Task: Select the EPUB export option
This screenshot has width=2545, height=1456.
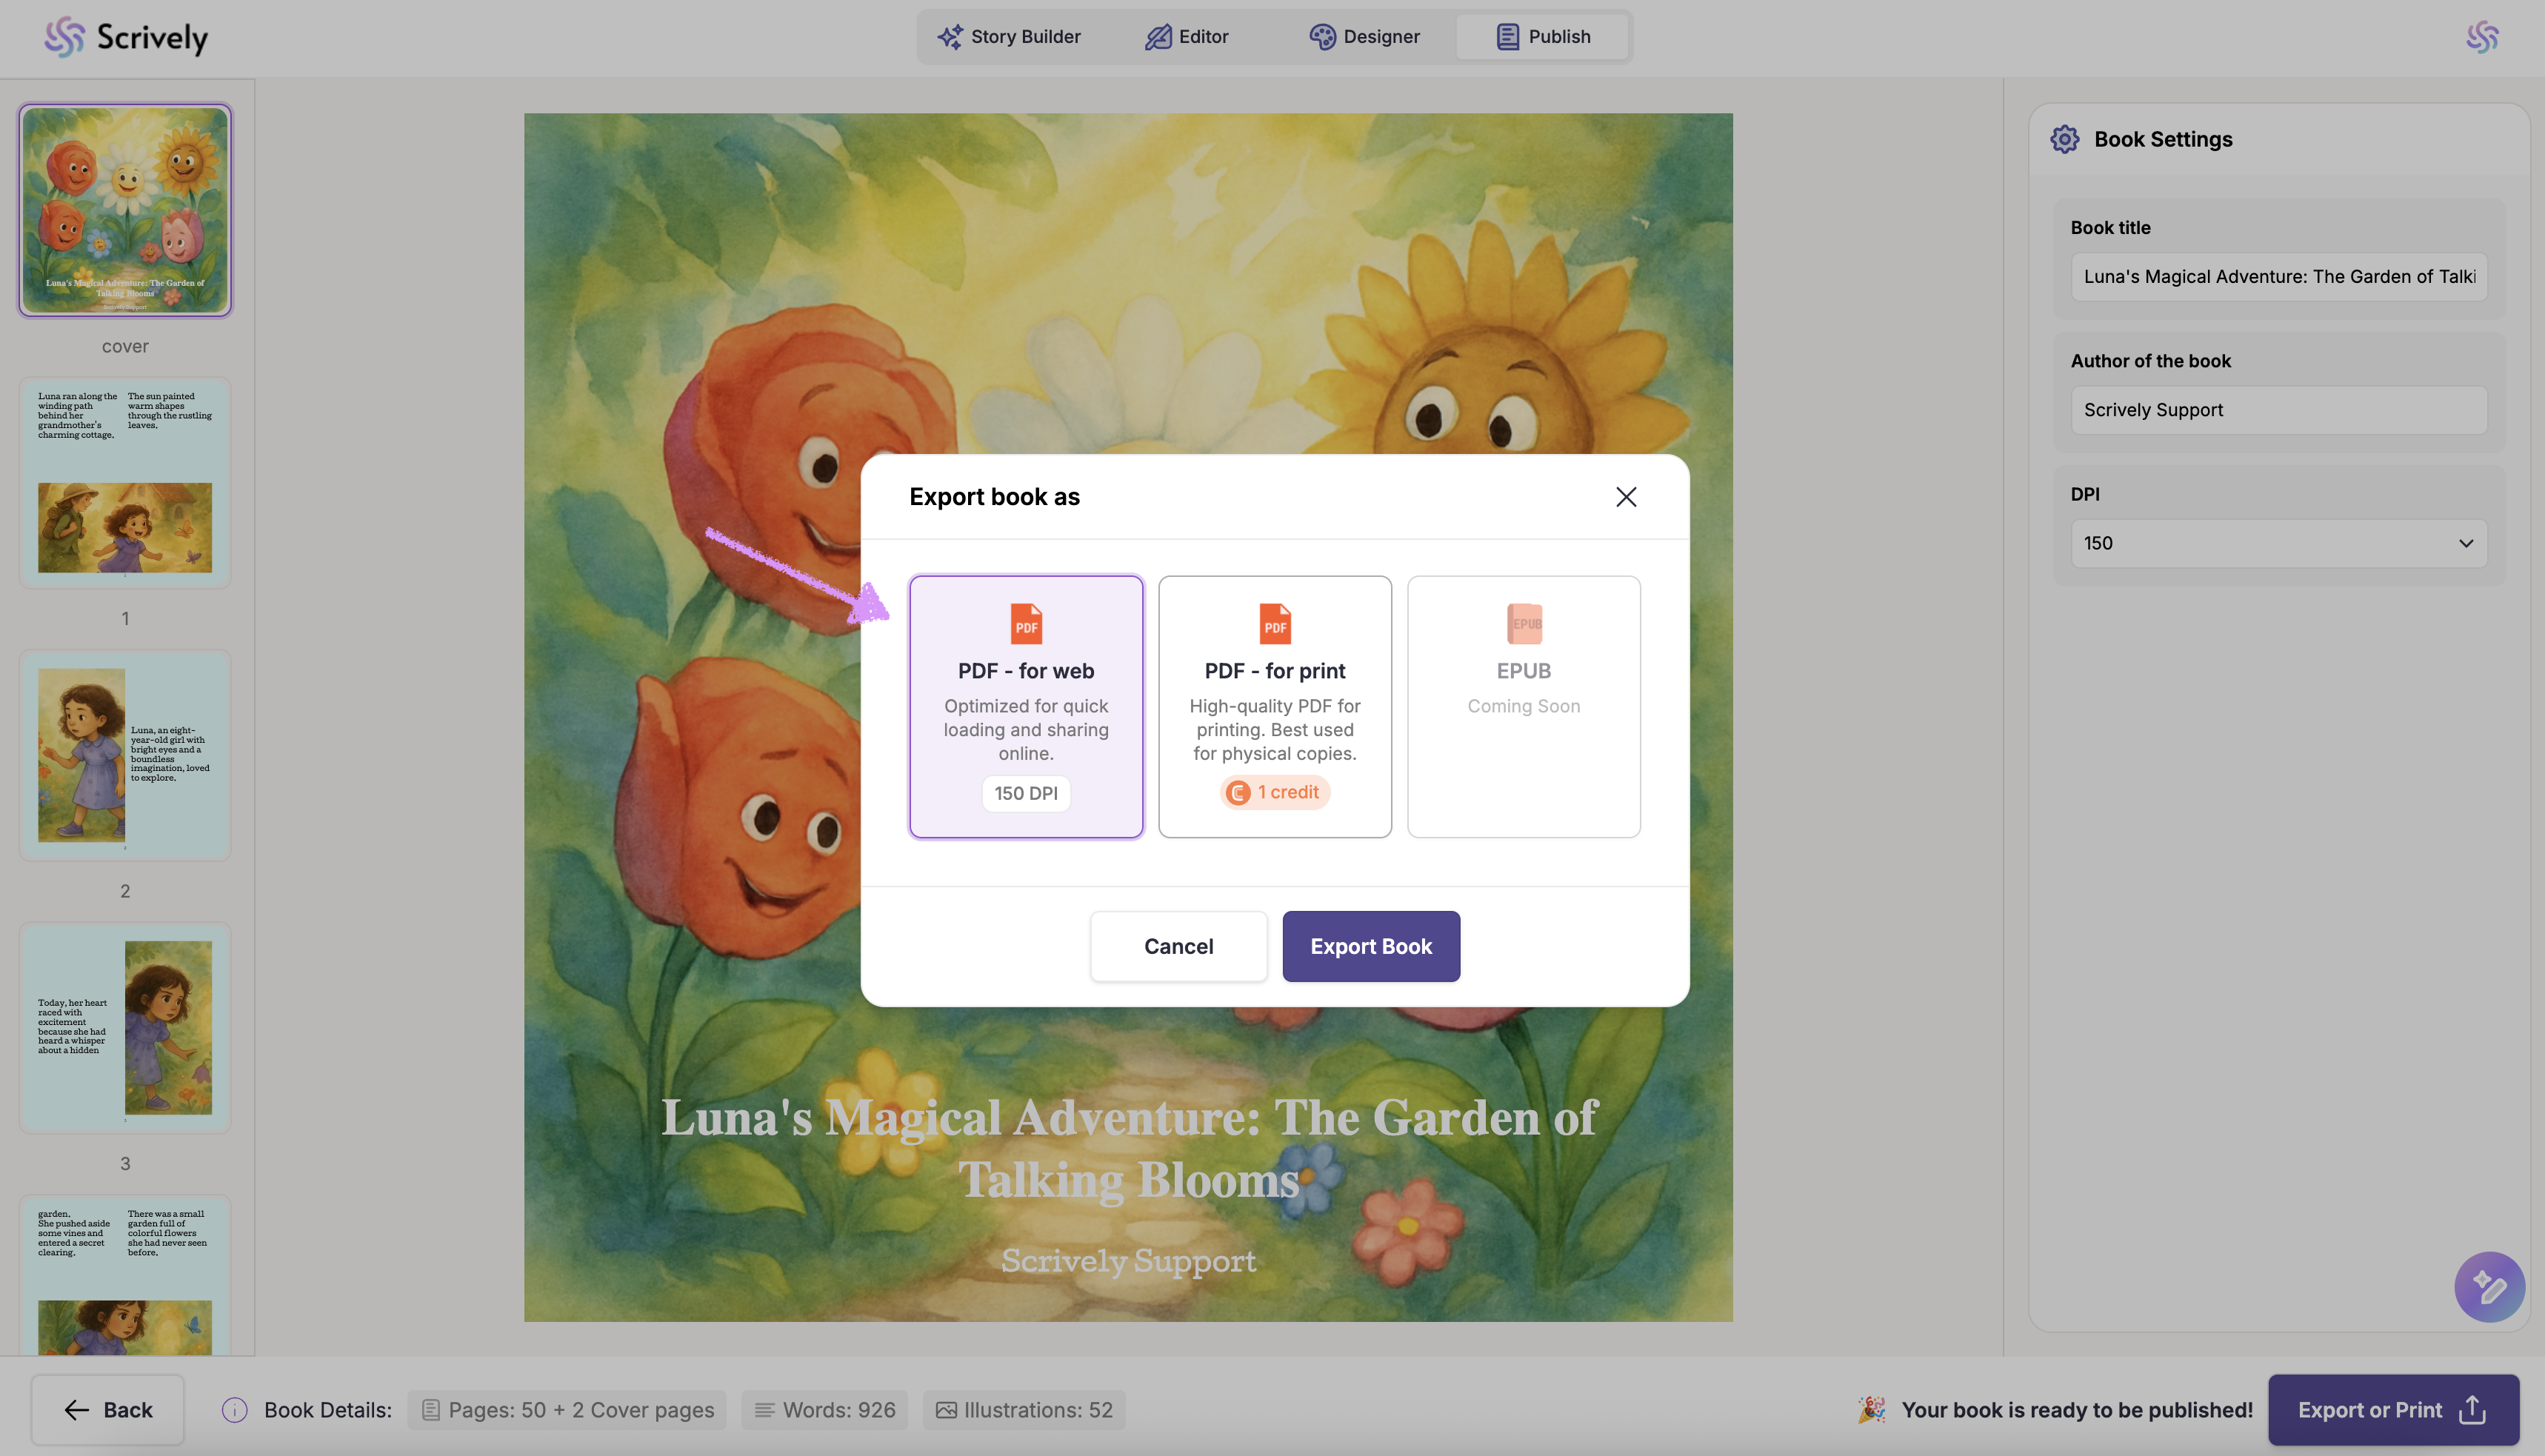Action: 1523,706
